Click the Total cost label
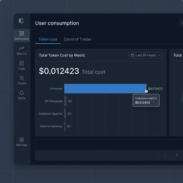Screen dimensions: 183x183 [94, 72]
